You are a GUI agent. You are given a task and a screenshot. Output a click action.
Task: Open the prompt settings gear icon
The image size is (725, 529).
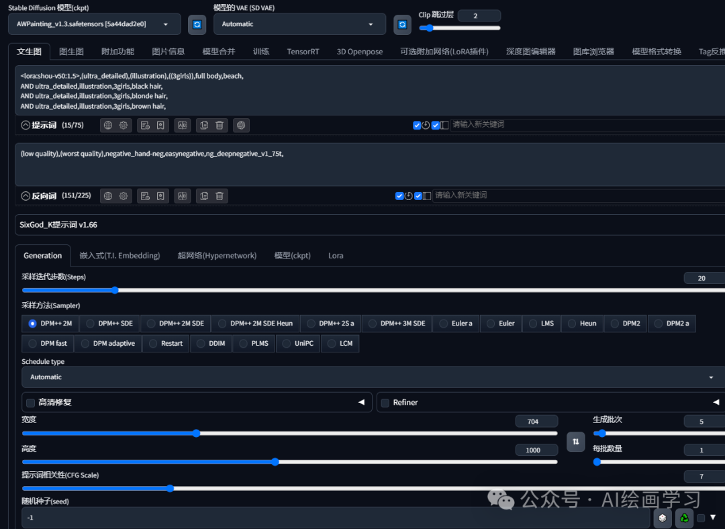[123, 125]
